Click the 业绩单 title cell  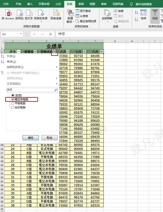[x=54, y=46]
